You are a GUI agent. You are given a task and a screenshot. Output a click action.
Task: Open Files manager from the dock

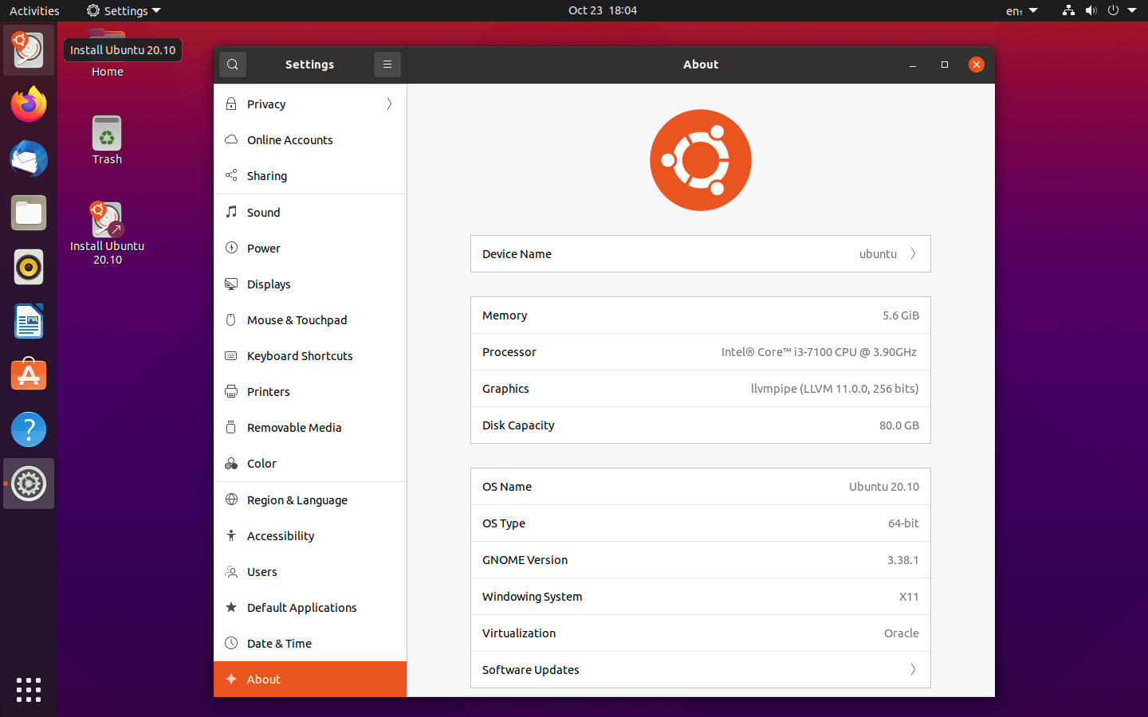(29, 213)
